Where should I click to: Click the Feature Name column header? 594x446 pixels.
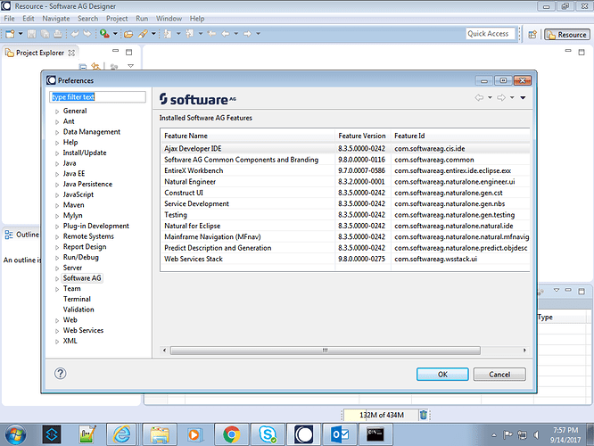point(248,136)
